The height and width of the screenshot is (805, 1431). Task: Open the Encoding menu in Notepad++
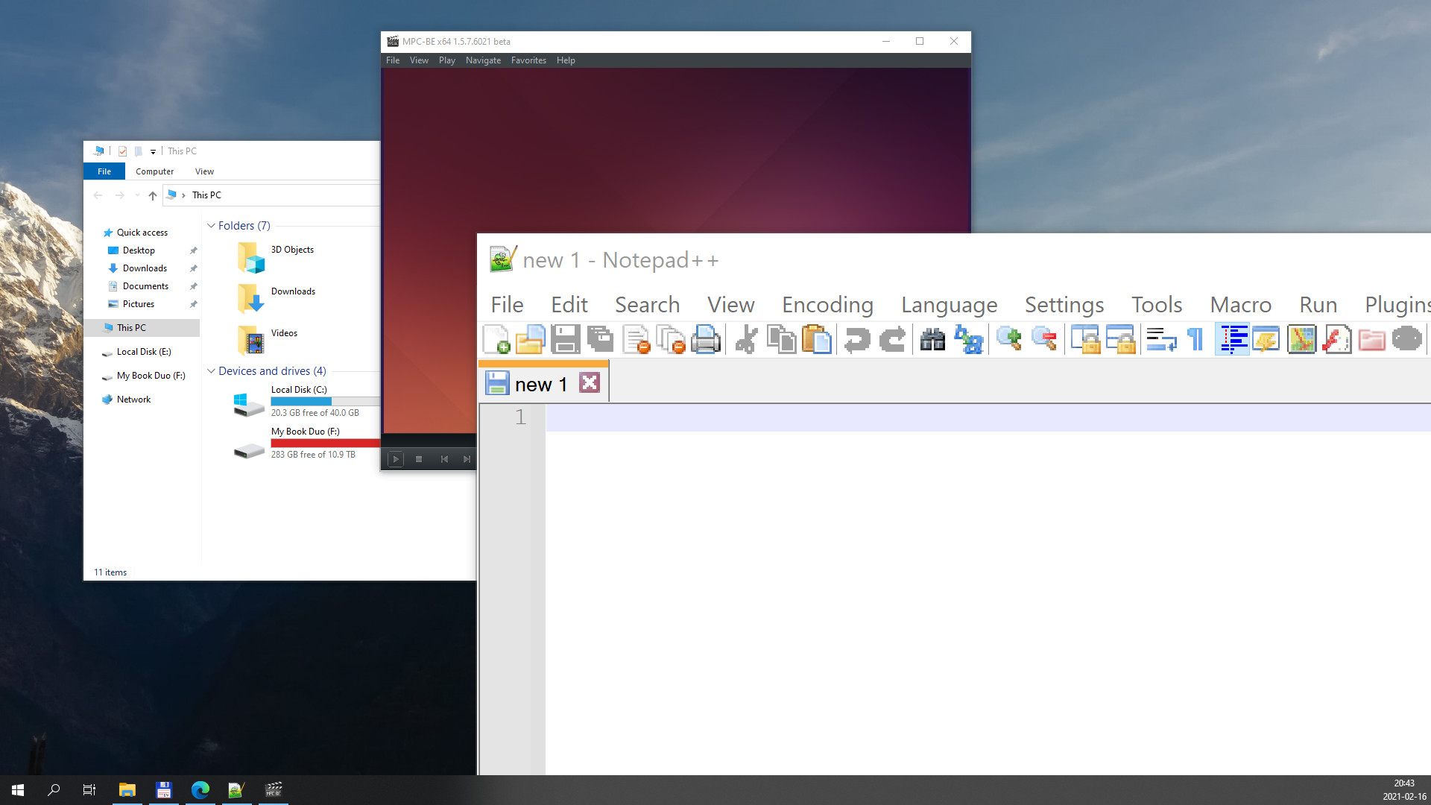827,304
